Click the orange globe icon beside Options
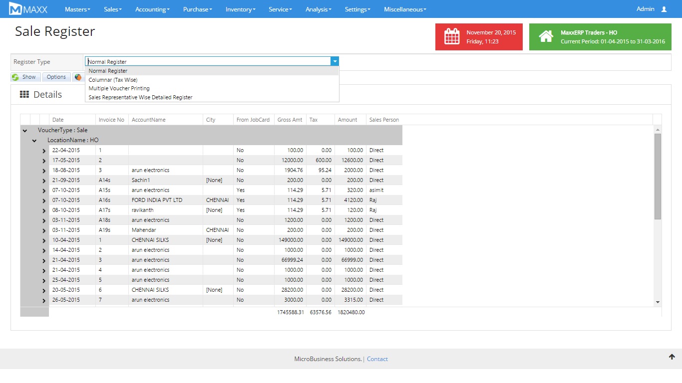 [x=78, y=77]
